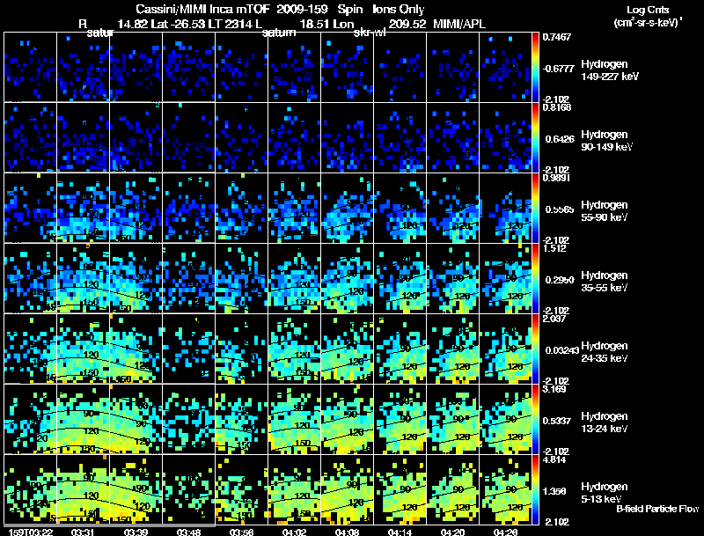Image resolution: width=704 pixels, height=536 pixels.
Task: Select the Hydrogen 35-55 keV color bar
Action: coord(535,278)
